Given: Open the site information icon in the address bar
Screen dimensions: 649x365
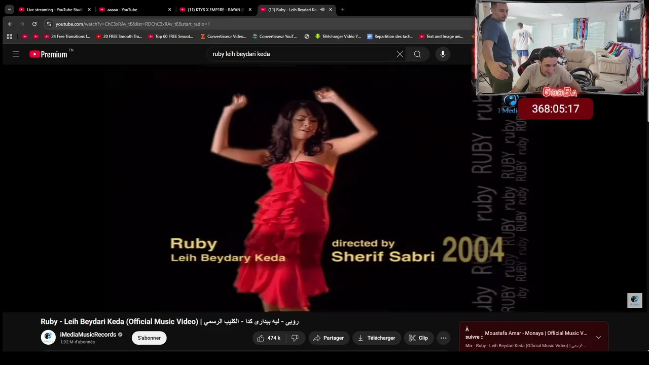Looking at the screenshot, I should [49, 24].
